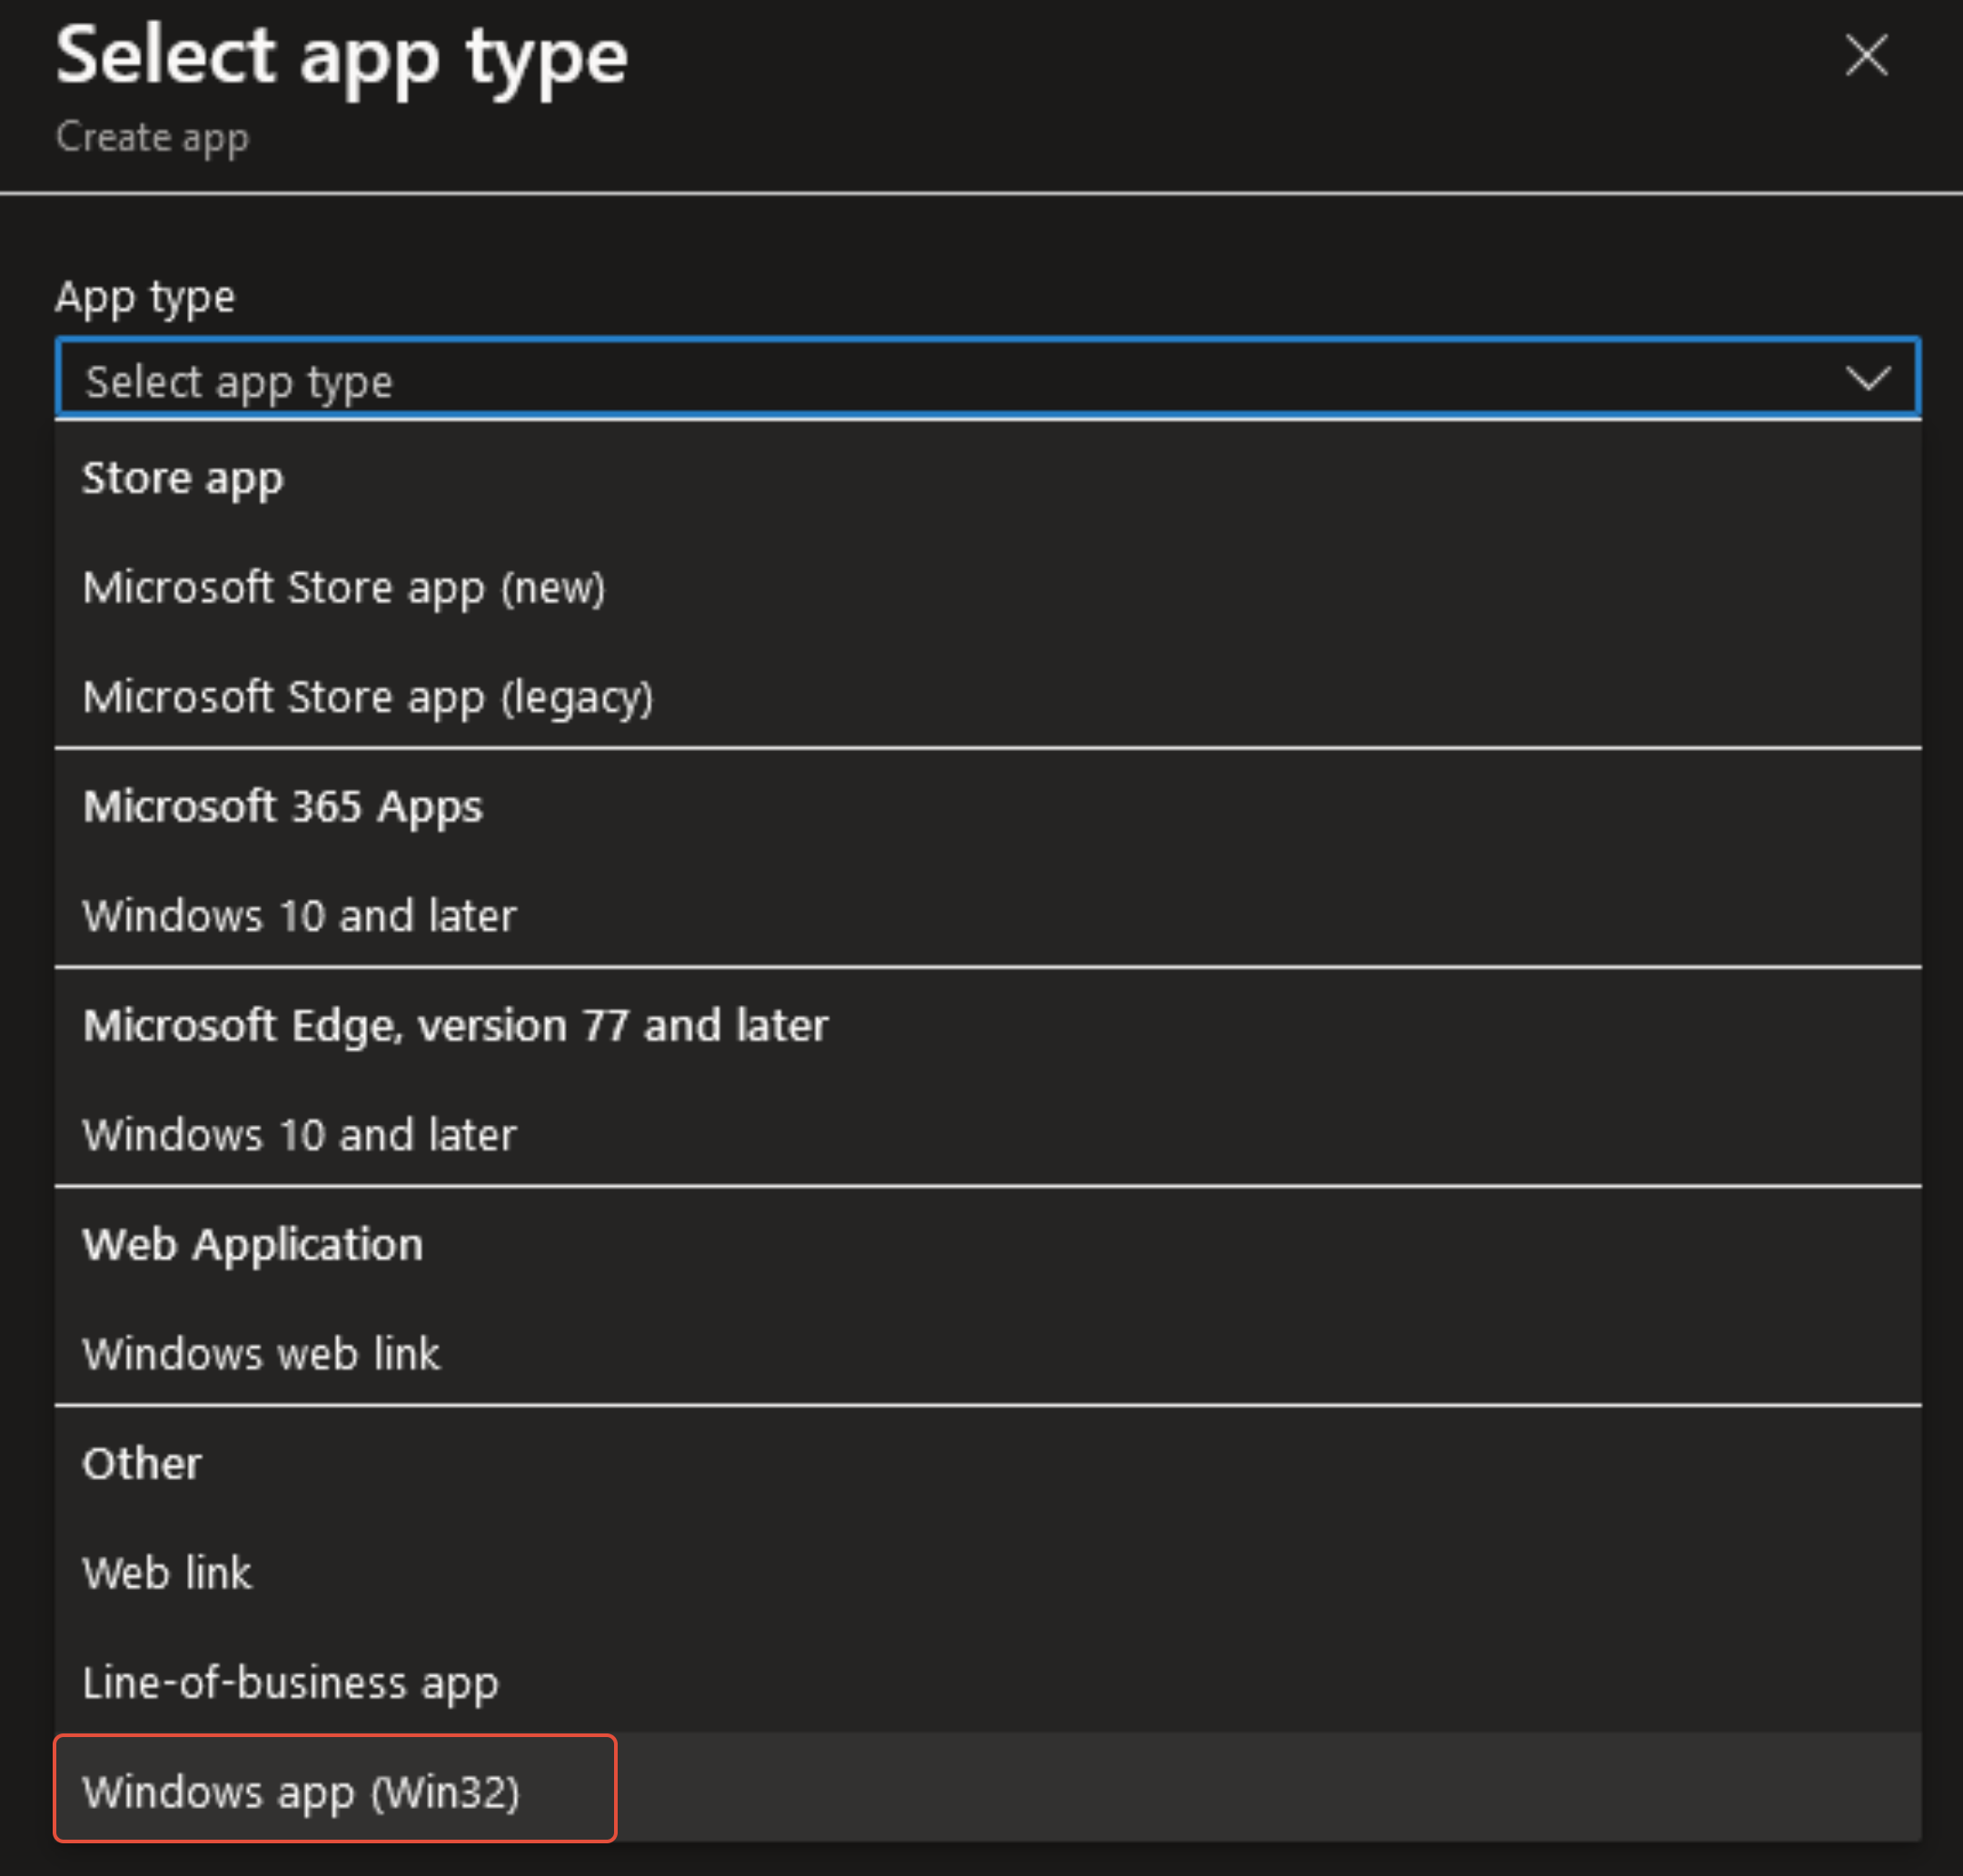Select Windows 10 and later under Microsoft Edge
The image size is (1963, 1876).
tap(299, 1135)
